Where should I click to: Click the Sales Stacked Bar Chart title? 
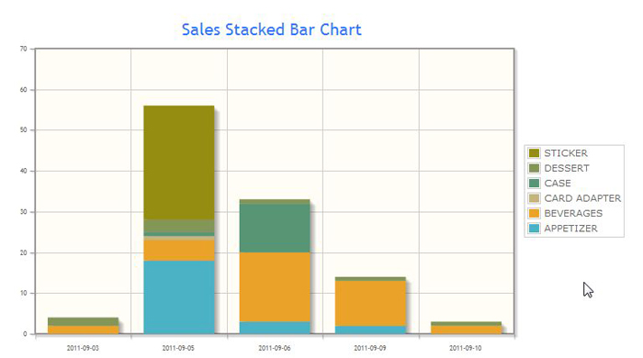pyautogui.click(x=272, y=30)
